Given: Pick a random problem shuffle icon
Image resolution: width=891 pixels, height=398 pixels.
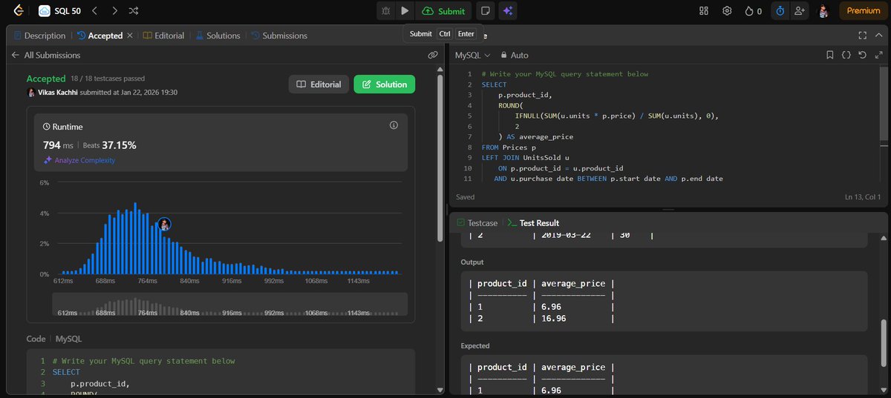Looking at the screenshot, I should coord(133,11).
